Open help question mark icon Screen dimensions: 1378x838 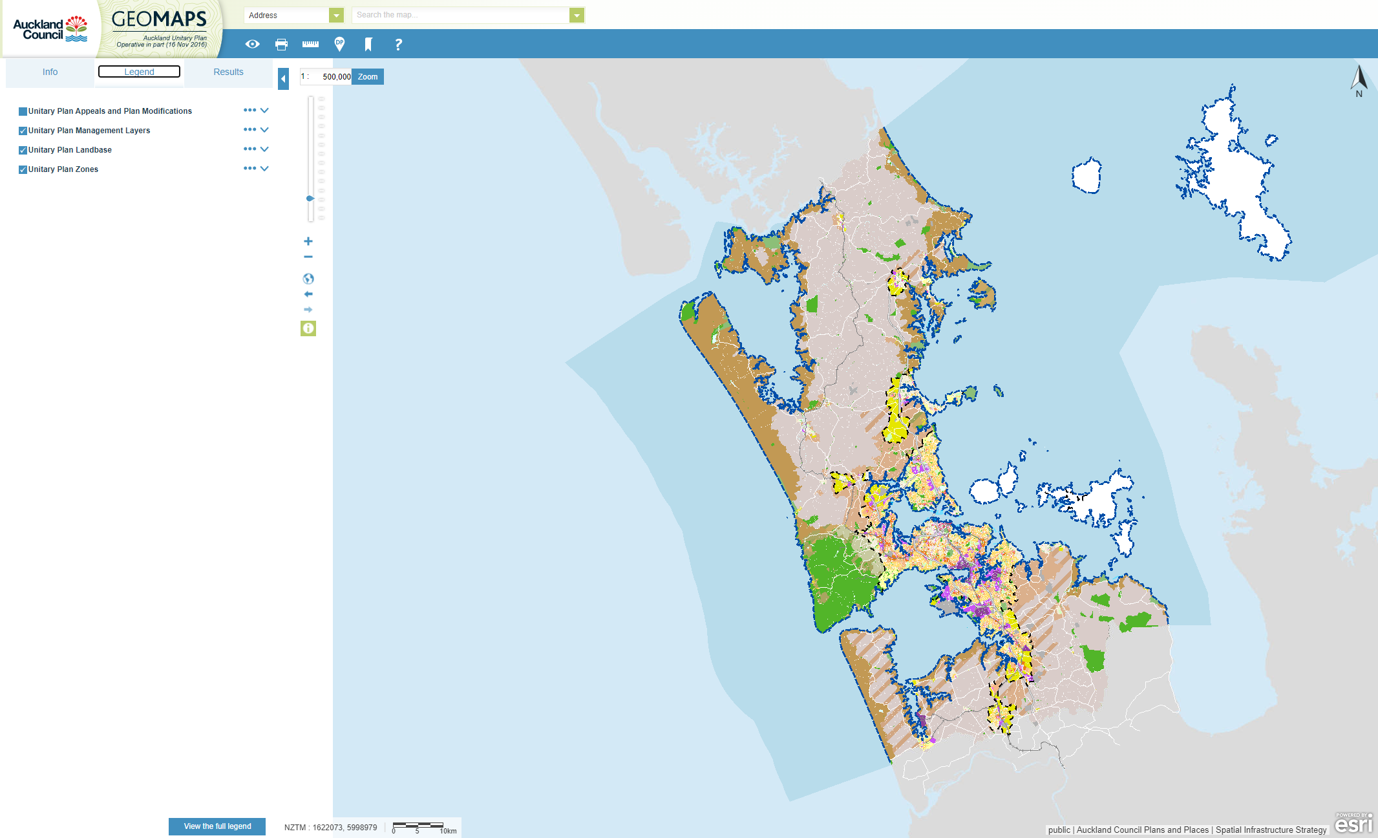[x=398, y=44]
